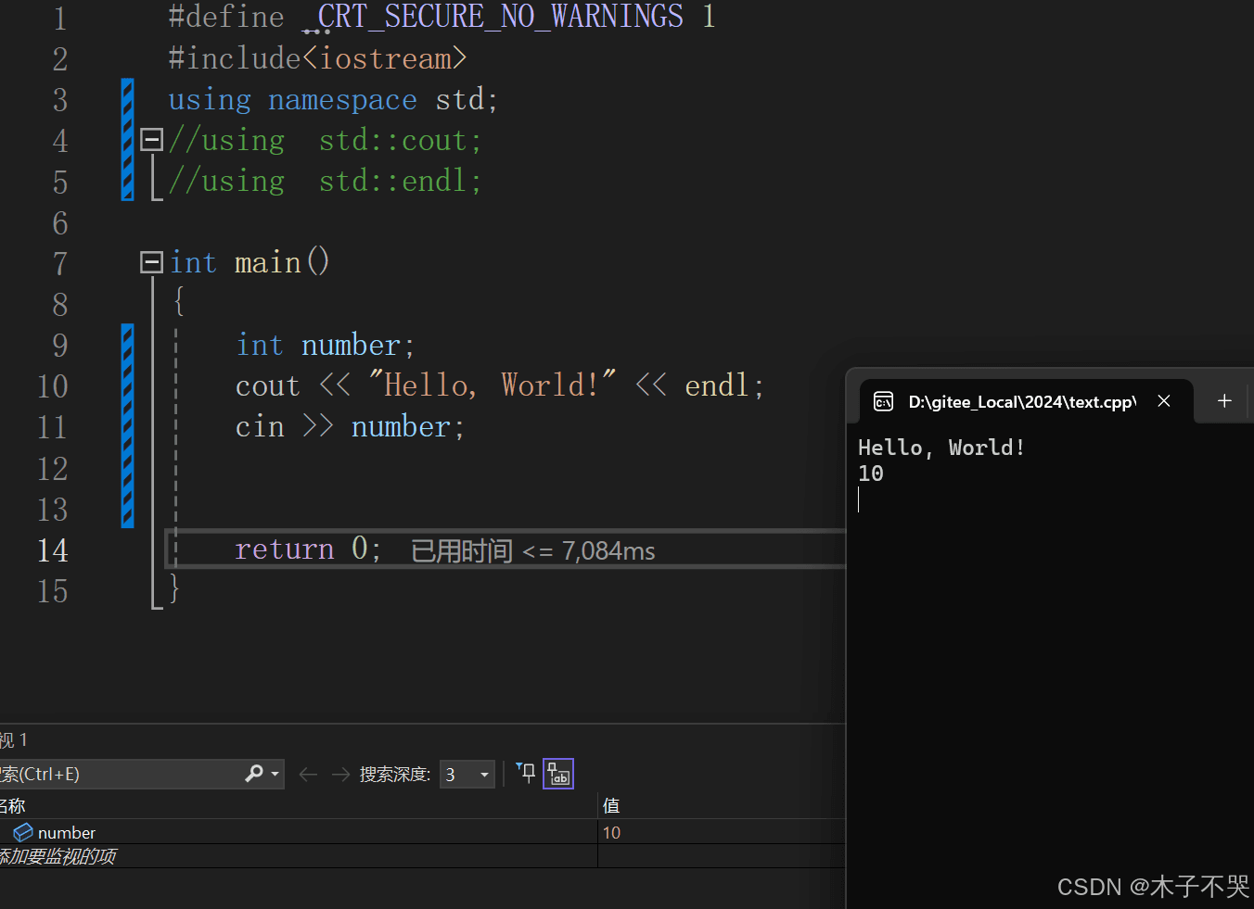Open a new terminal tab with plus
This screenshot has height=909, width=1254.
(1224, 401)
